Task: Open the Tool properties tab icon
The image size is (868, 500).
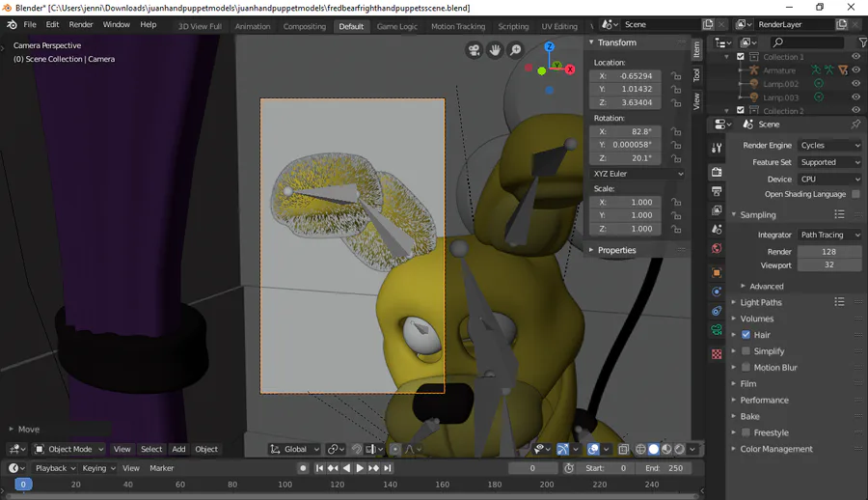Action: click(717, 148)
